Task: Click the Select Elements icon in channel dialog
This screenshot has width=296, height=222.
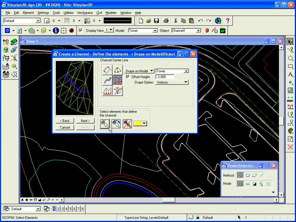Action: 105,124
